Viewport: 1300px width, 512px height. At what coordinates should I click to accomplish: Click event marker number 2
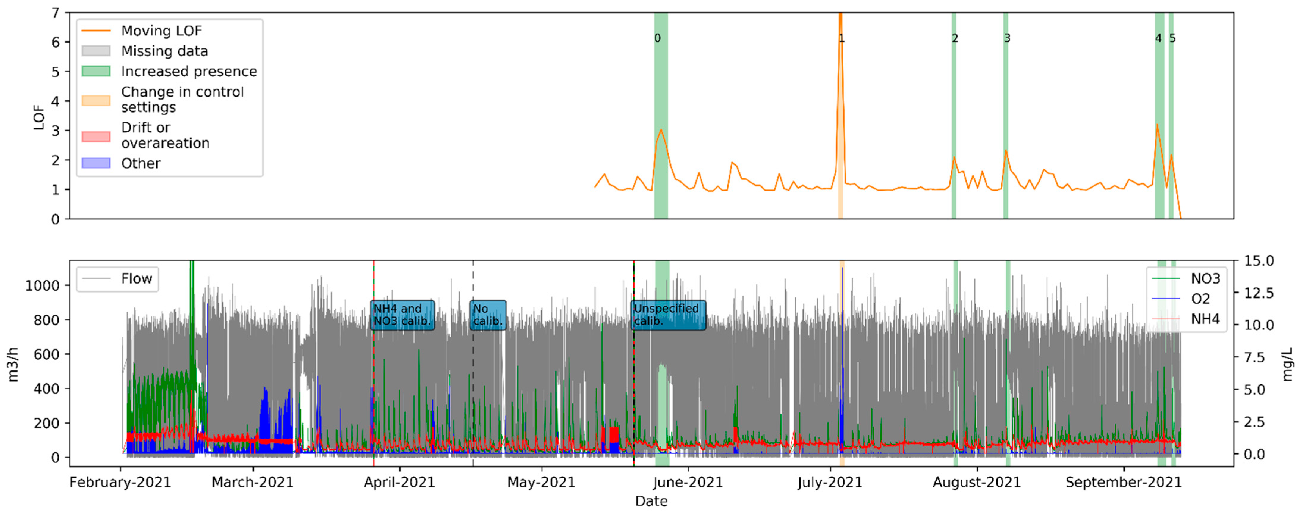955,38
